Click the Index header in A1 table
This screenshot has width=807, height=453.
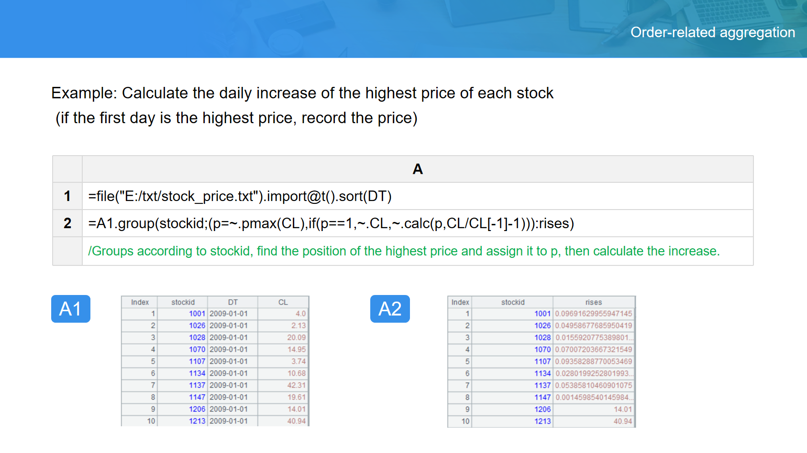140,302
